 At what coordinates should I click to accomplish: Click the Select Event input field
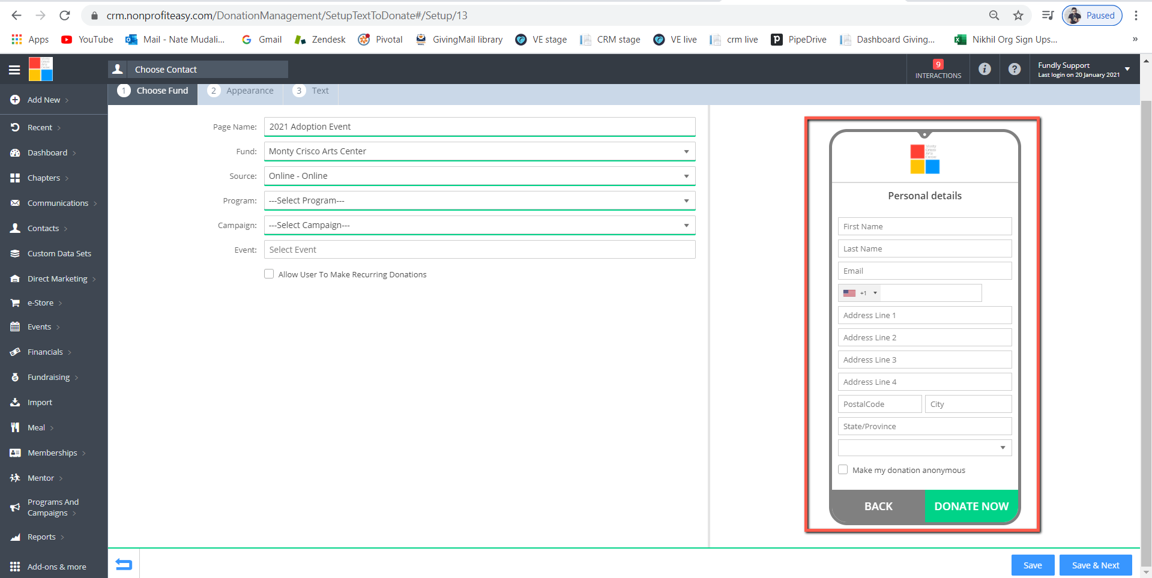pos(480,250)
